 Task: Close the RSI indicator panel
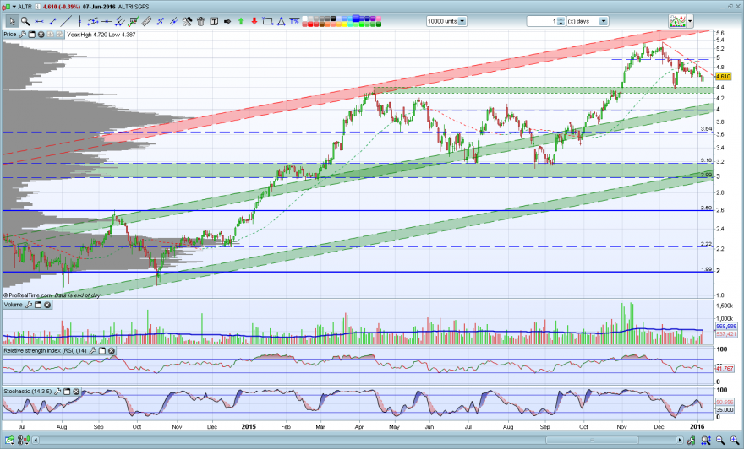[x=111, y=351]
